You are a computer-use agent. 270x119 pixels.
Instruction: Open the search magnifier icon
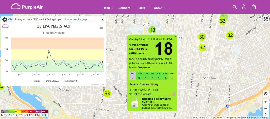(x=234, y=7)
